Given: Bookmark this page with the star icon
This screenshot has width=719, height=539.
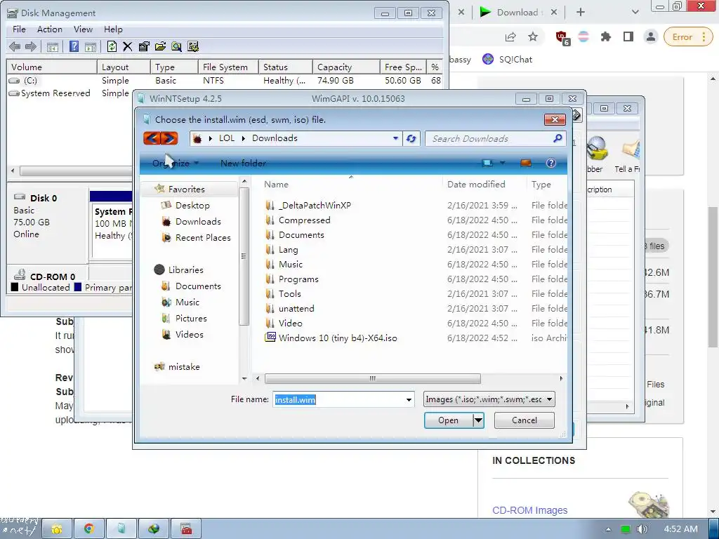Looking at the screenshot, I should tap(533, 36).
